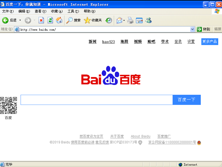Click the Internet zone globe icon
The width and height of the screenshot is (222, 167).
(180, 164)
